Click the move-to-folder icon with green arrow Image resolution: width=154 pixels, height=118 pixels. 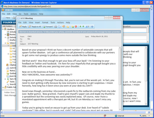[73, 27]
